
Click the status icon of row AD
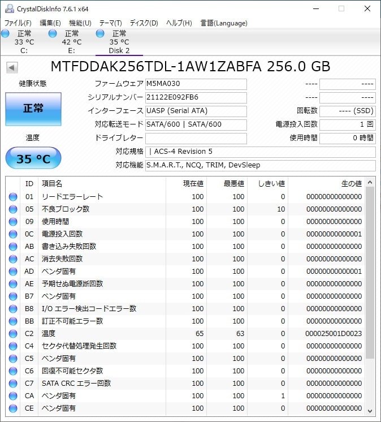[13, 272]
